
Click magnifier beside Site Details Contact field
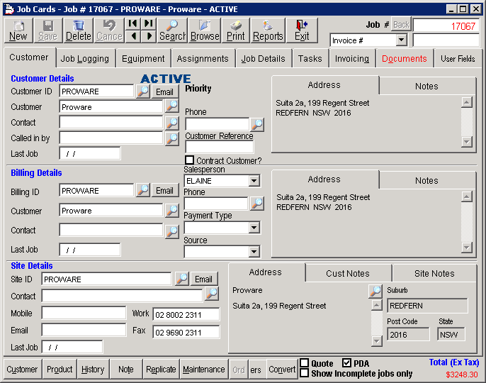coord(212,294)
